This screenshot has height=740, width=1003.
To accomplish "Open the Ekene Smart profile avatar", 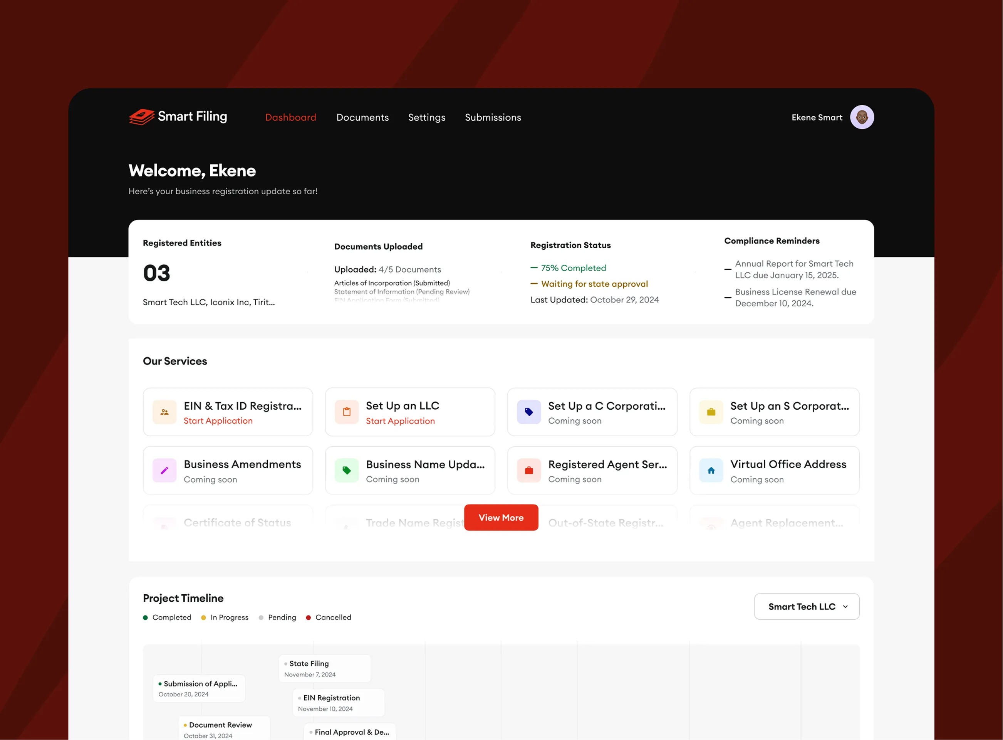I will [862, 118].
